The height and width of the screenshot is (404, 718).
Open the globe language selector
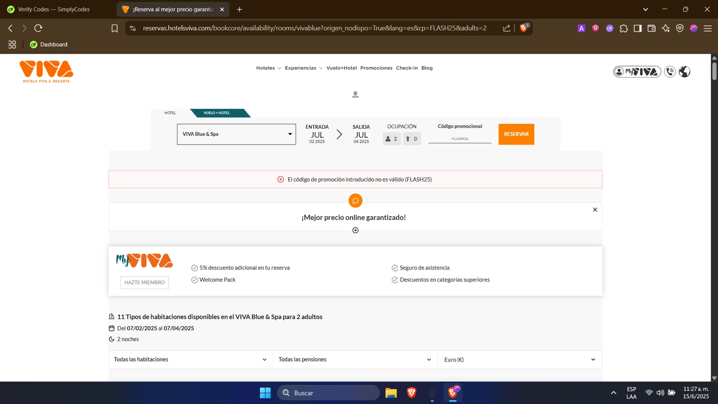point(684,72)
